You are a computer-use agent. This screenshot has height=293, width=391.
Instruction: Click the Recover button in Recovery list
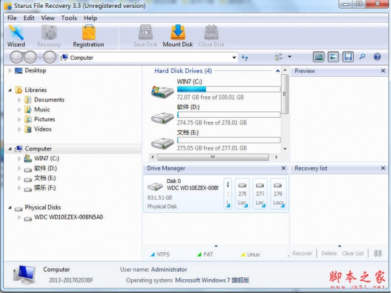pyautogui.click(x=302, y=253)
